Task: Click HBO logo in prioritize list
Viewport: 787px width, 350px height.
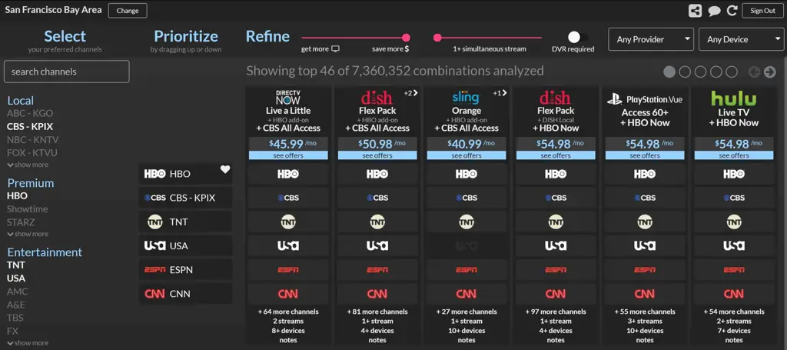Action: tap(154, 175)
